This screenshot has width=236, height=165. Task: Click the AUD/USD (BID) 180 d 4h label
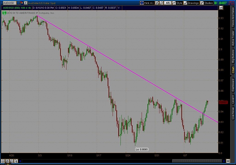pos(17,8)
